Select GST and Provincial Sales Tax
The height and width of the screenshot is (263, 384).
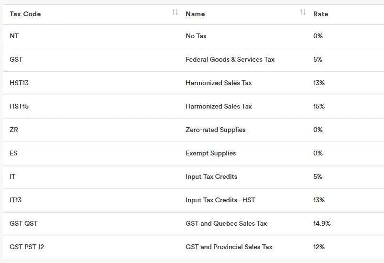pyautogui.click(x=229, y=247)
